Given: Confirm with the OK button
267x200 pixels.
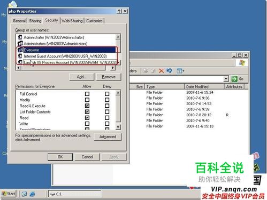Looking at the screenshot, I should [60, 157].
